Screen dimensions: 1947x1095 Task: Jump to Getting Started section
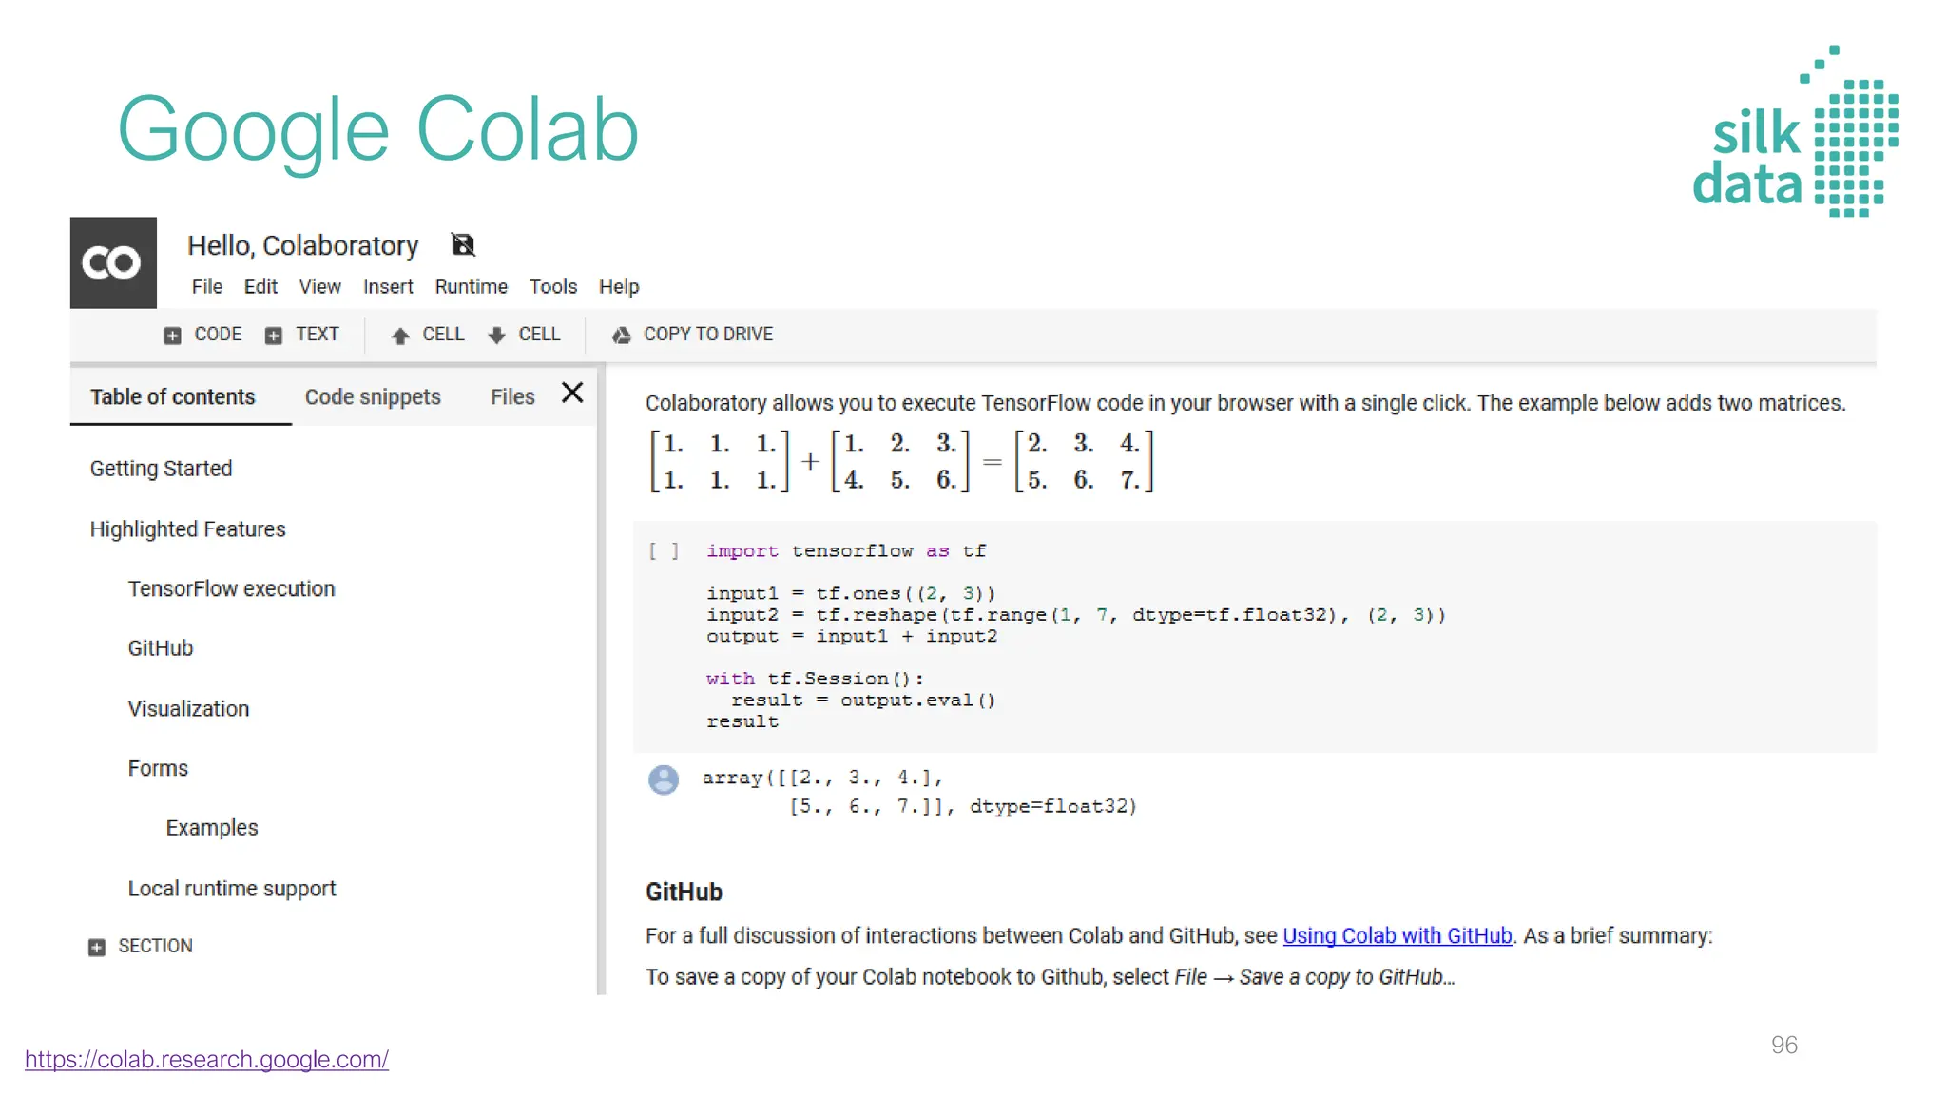[162, 469]
